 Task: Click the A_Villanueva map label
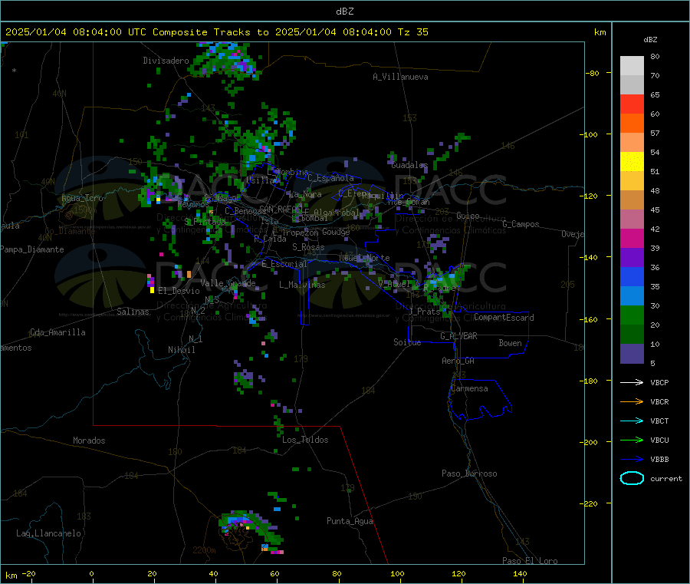click(x=400, y=77)
